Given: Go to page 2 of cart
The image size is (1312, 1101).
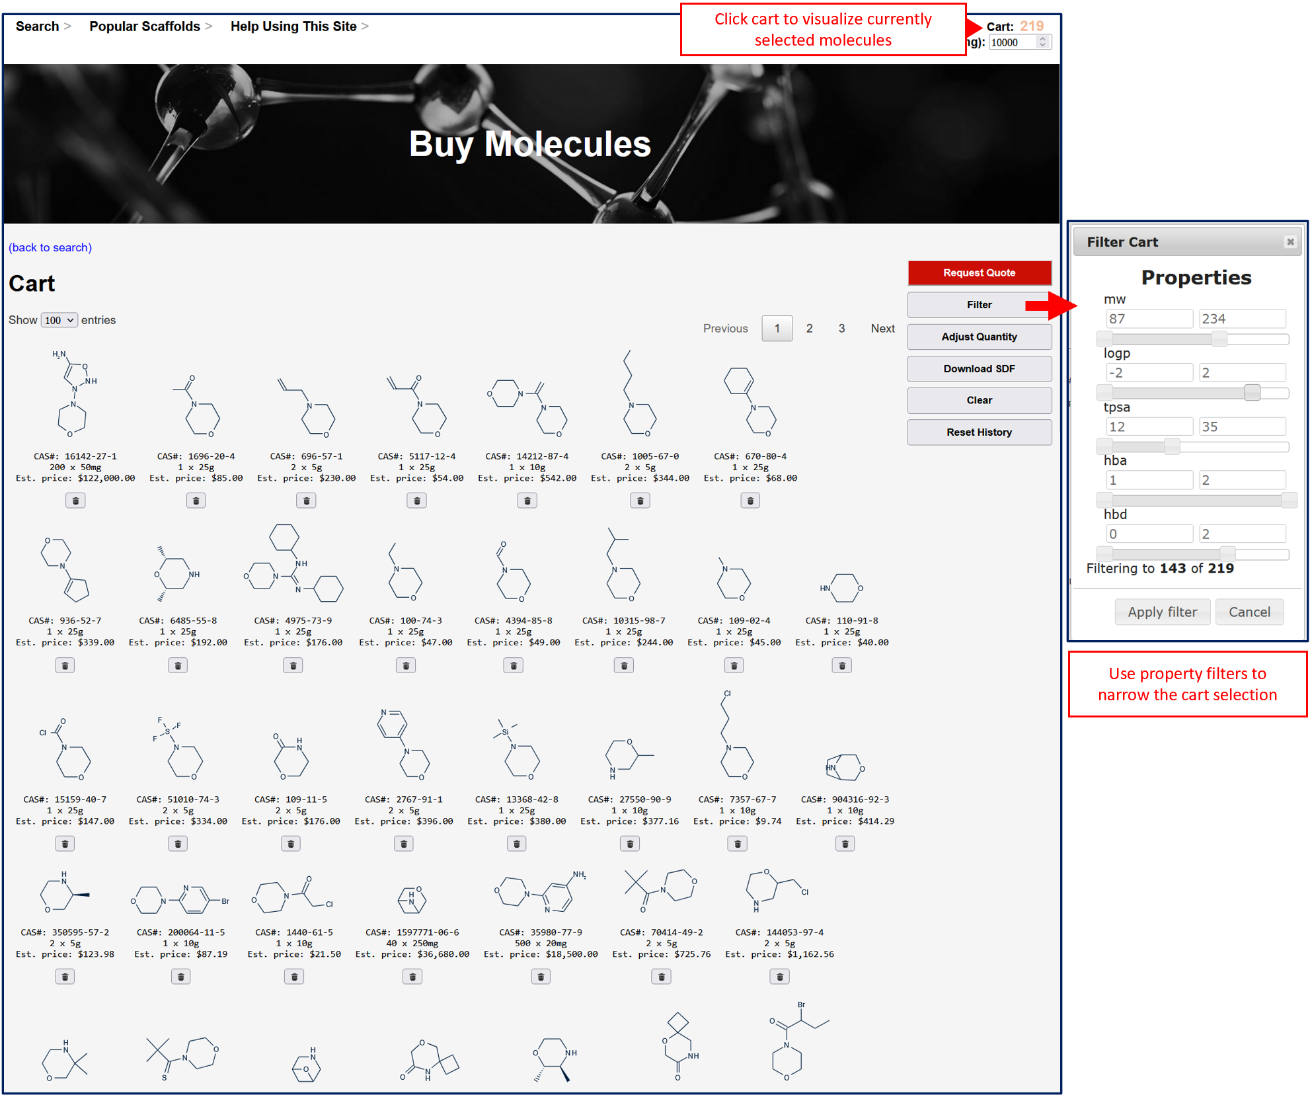Looking at the screenshot, I should 809,328.
